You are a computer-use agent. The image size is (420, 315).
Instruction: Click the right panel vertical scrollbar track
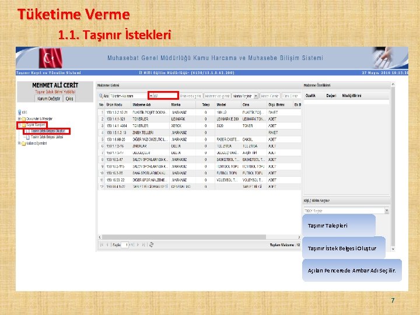click(393, 166)
